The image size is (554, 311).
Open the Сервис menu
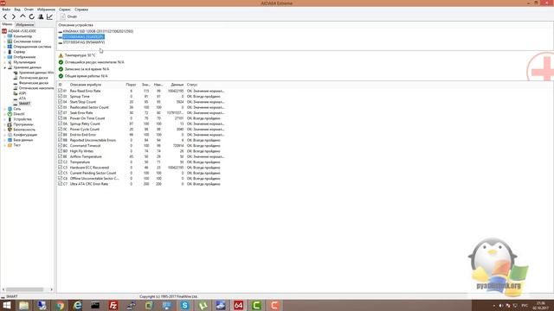65,10
